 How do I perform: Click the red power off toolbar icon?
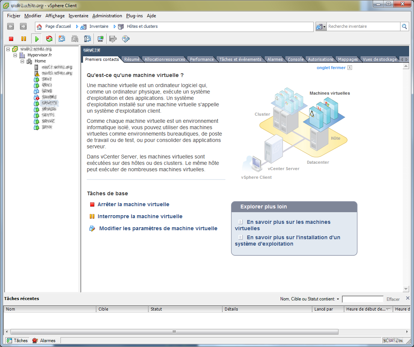click(x=11, y=39)
